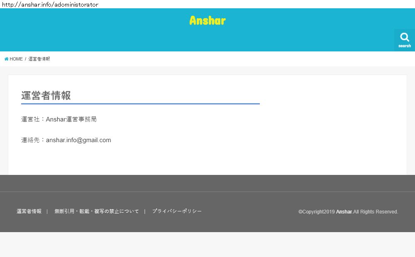Click the anshar.info@gmail.com email address
This screenshot has height=257, width=415.
[78, 140]
